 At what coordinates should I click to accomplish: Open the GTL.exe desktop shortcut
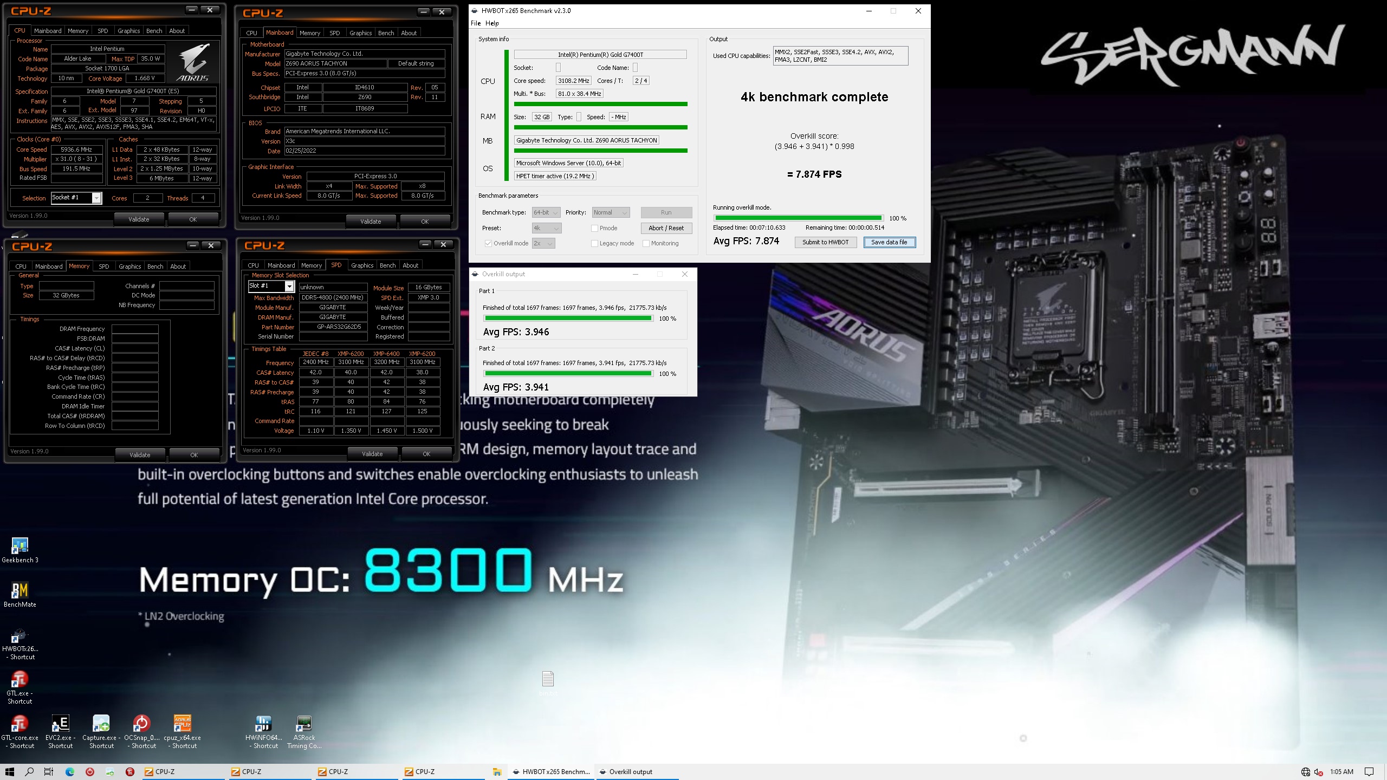pos(20,687)
